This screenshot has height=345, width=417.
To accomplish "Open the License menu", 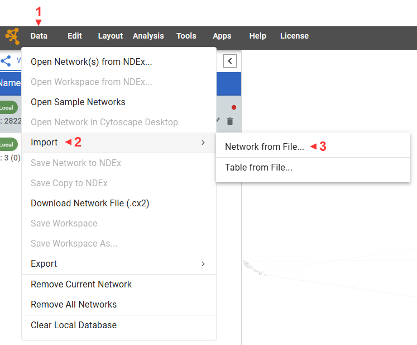I will (x=294, y=36).
